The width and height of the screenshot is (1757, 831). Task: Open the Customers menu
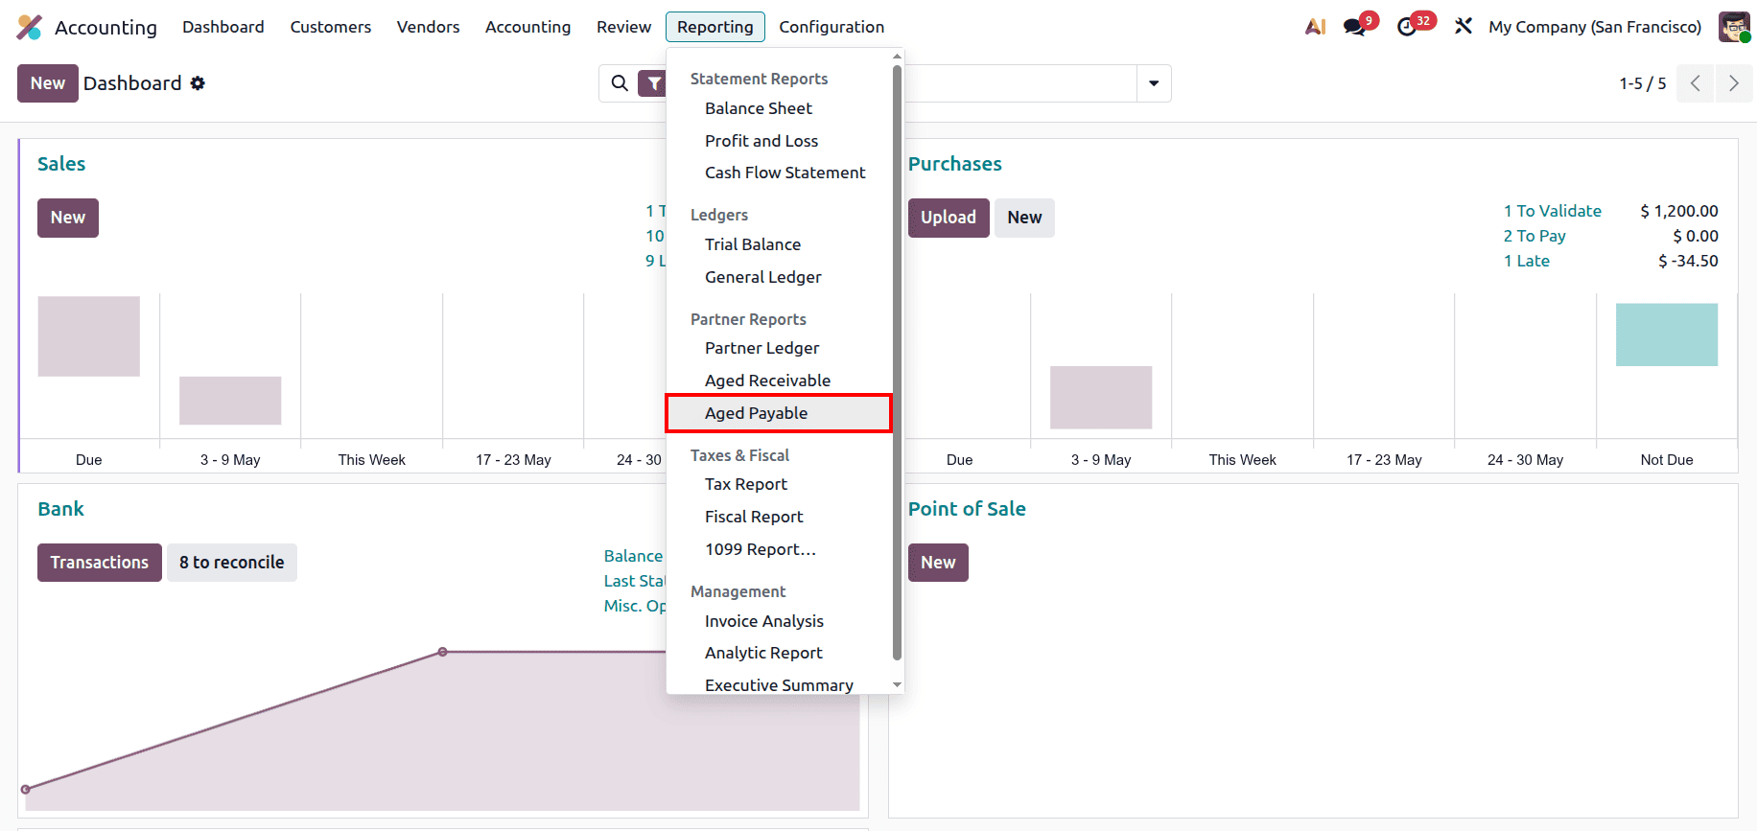331,27
